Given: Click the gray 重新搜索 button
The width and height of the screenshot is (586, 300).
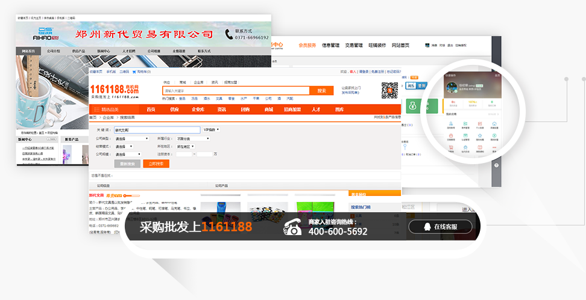Looking at the screenshot, I should click(127, 164).
